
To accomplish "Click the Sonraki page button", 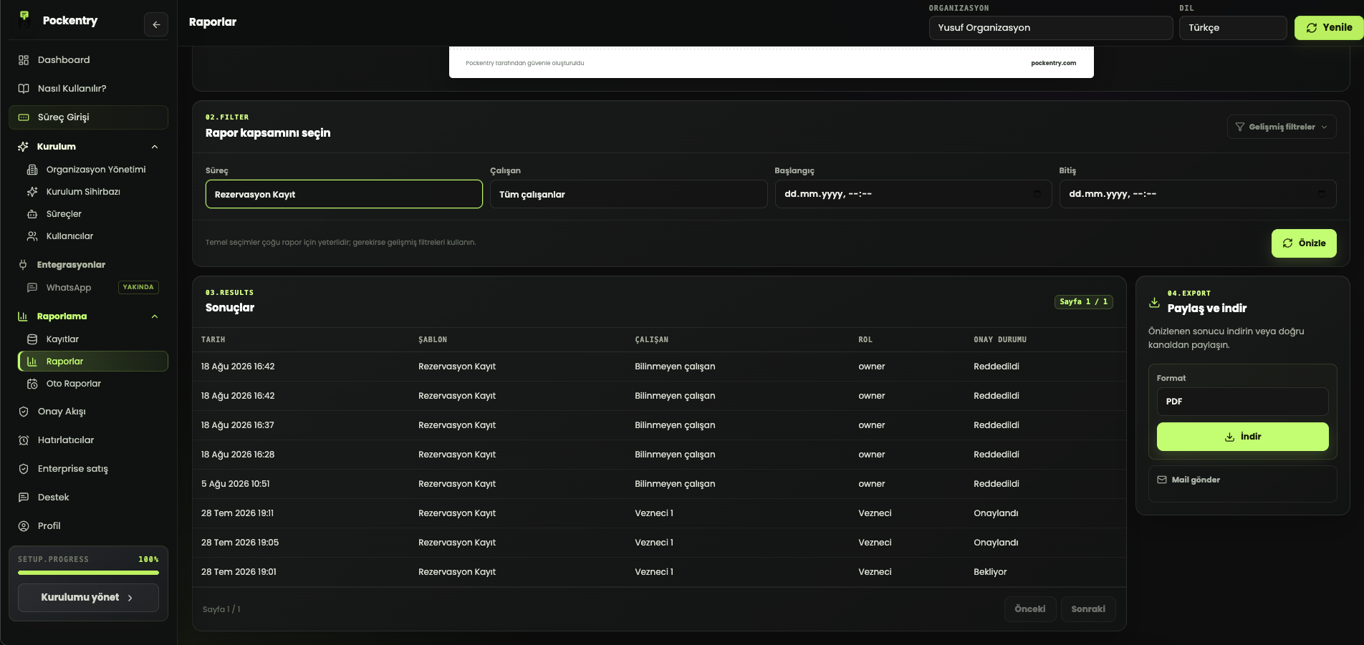I will tap(1088, 609).
